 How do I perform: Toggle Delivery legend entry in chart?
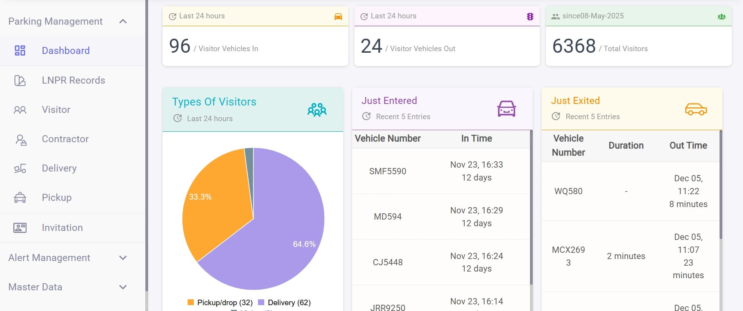[x=285, y=302]
